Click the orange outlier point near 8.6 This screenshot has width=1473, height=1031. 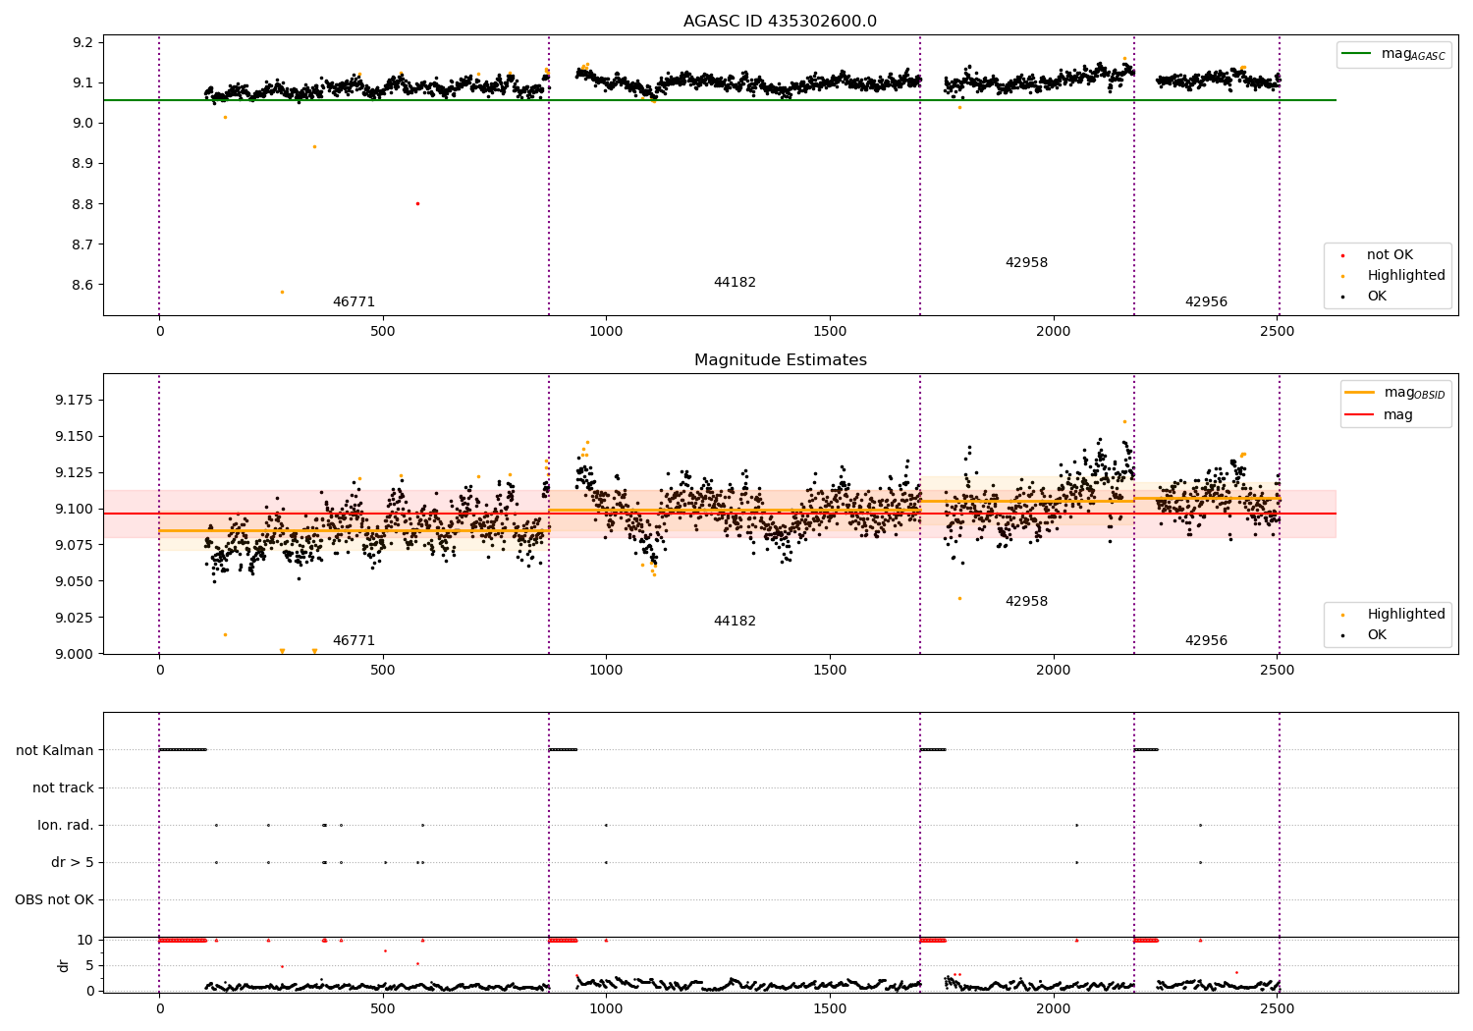282,292
